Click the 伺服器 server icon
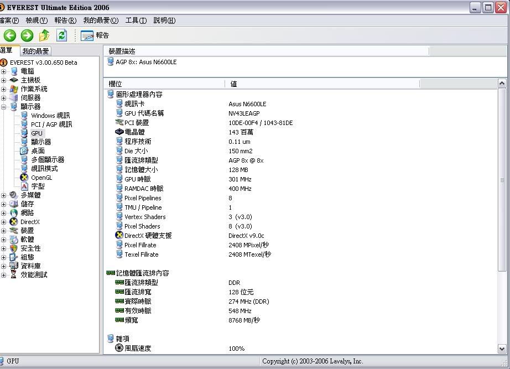This screenshot has height=369, width=510. 14,97
